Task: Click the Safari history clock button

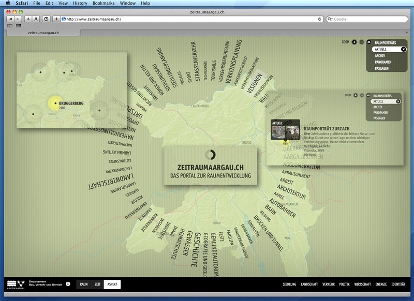Action: coord(46,19)
